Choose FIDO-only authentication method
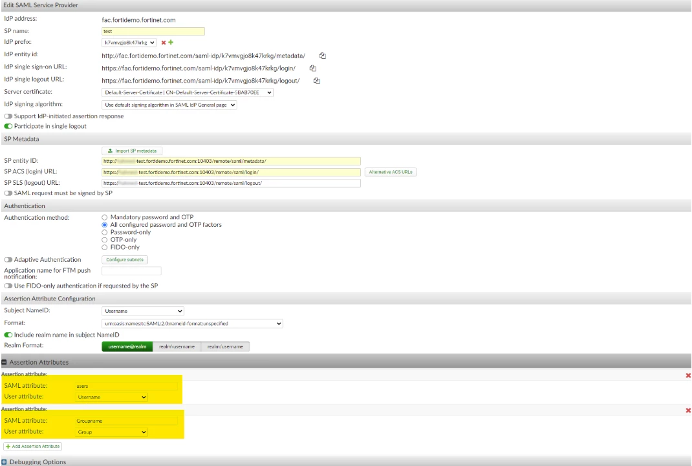This screenshot has height=466, width=692. [x=105, y=248]
